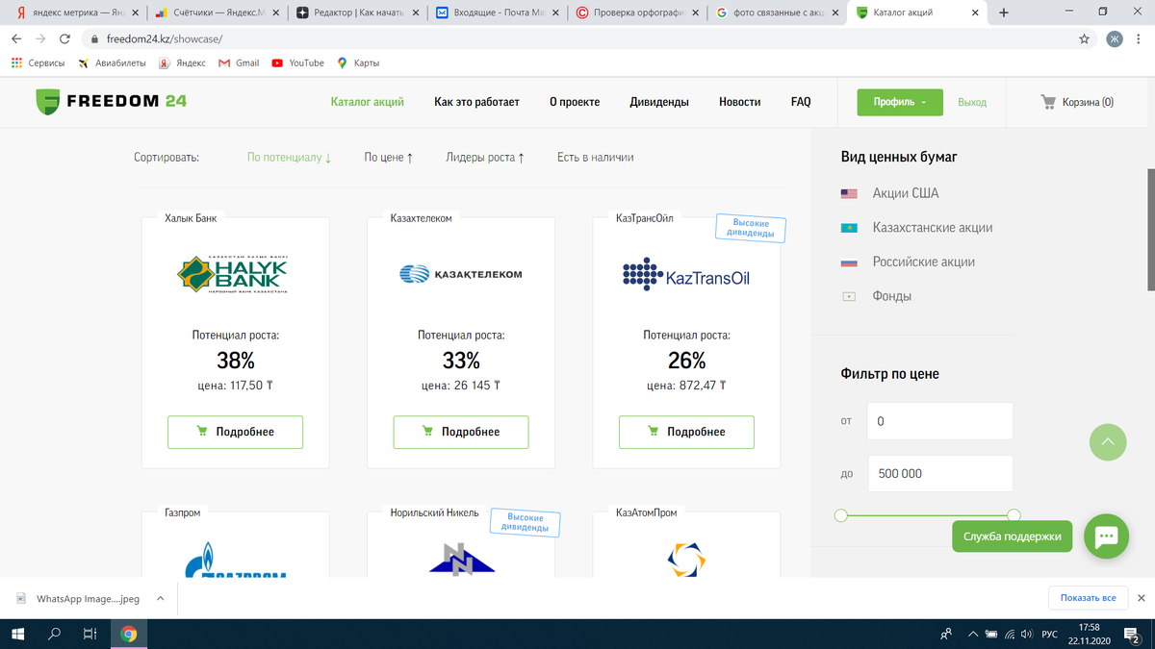
Task: Click the browser address bar URL
Action: 164,39
